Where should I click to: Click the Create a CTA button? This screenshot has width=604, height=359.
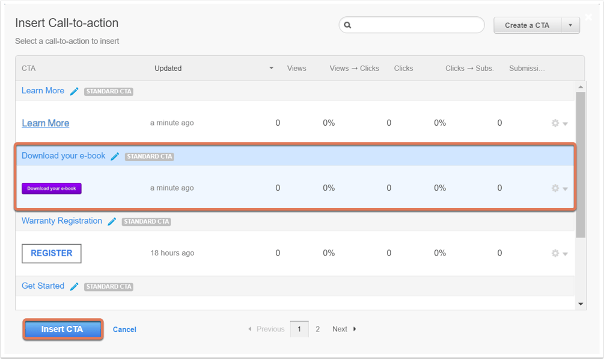[x=527, y=25]
